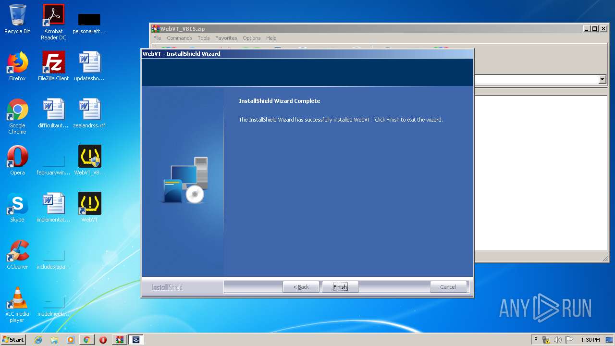Open Help menu in WinRAR window
The height and width of the screenshot is (346, 615).
(x=271, y=38)
